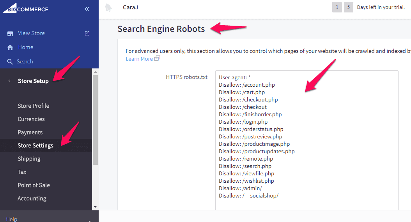Click the 'Disallow: /cart.php' line
This screenshot has height=222, width=411.
pos(242,92)
